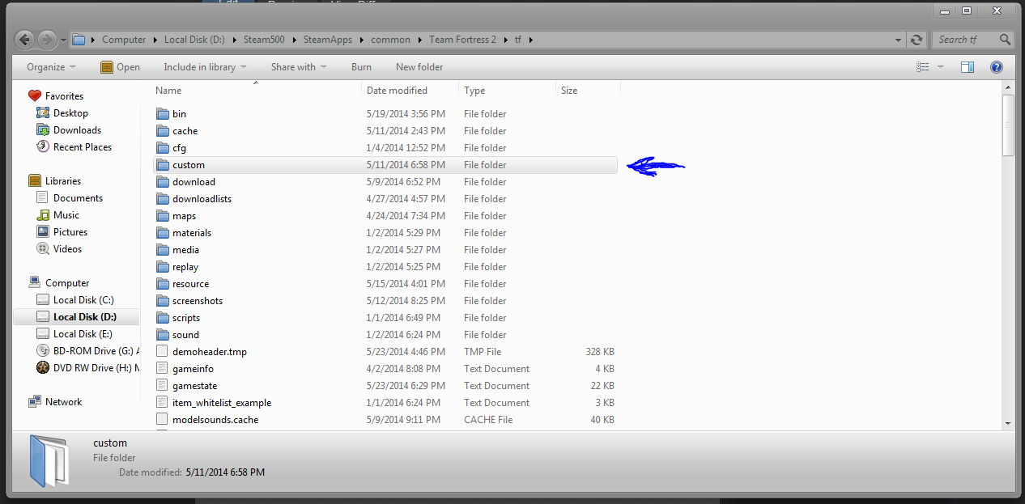Open the Organize dropdown menu
The image size is (1025, 504).
click(51, 67)
